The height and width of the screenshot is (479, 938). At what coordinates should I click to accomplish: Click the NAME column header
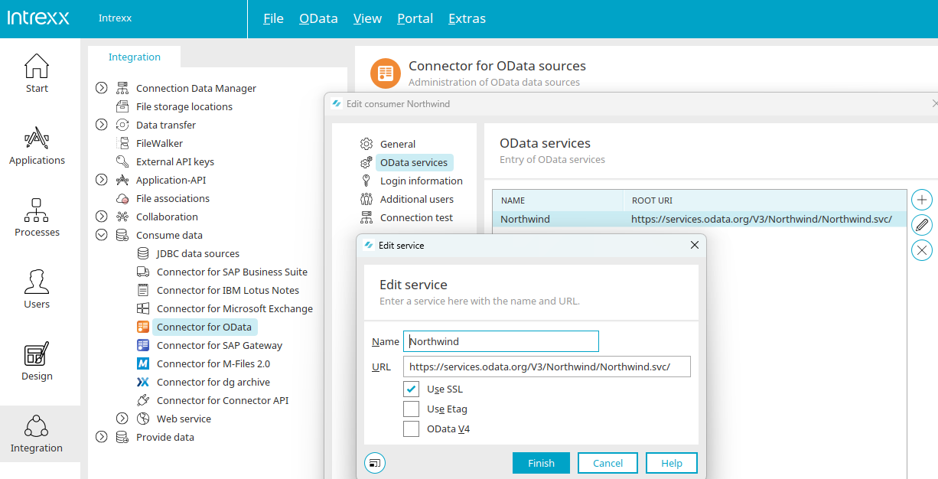(558, 200)
